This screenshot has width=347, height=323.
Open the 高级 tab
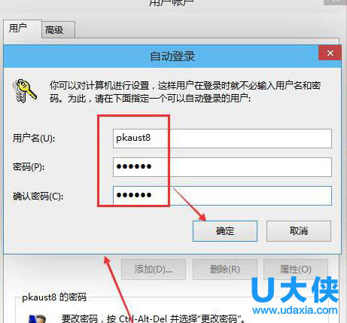(x=58, y=30)
